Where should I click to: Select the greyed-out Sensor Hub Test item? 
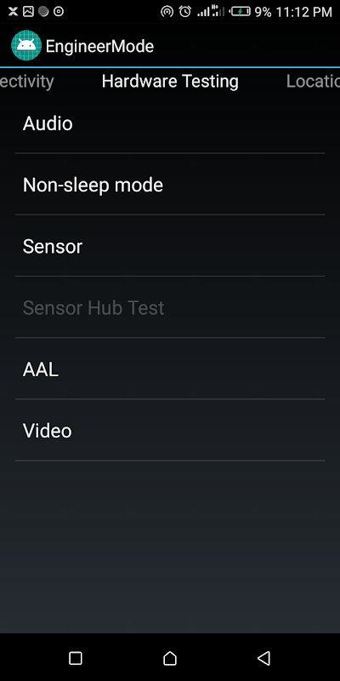pos(170,307)
